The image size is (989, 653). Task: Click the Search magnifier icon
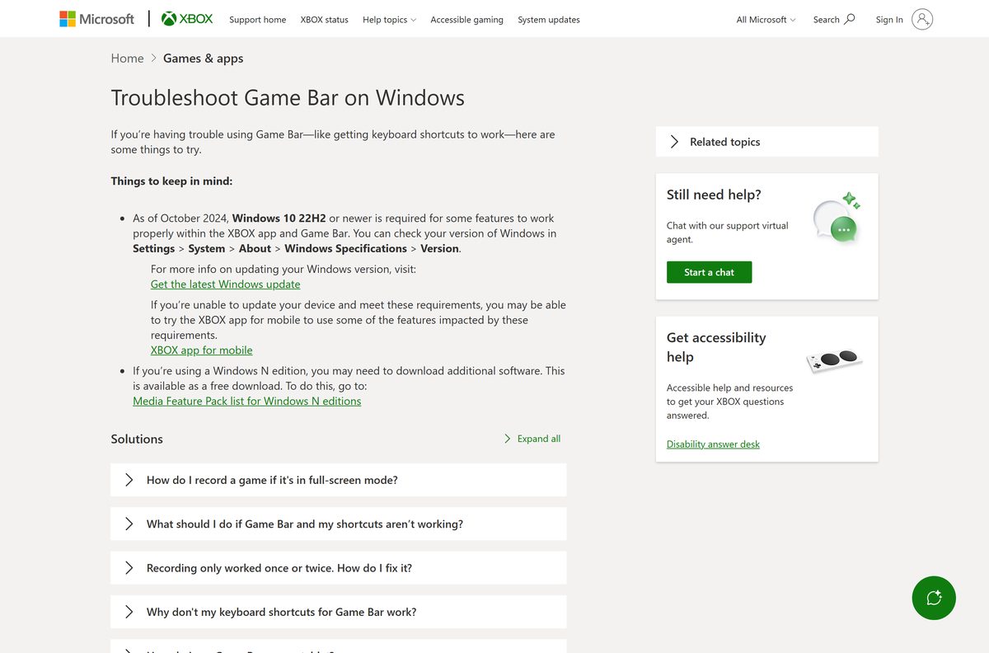[850, 19]
